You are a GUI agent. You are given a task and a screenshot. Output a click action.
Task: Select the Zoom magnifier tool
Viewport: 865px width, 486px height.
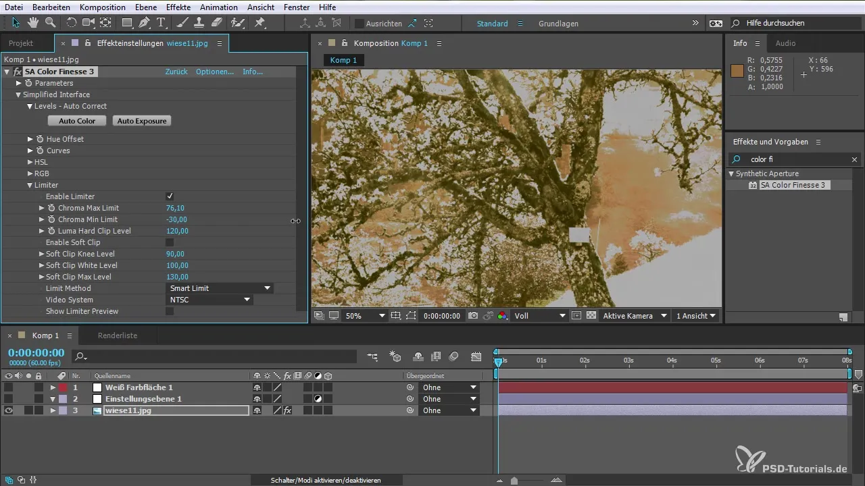(50, 22)
